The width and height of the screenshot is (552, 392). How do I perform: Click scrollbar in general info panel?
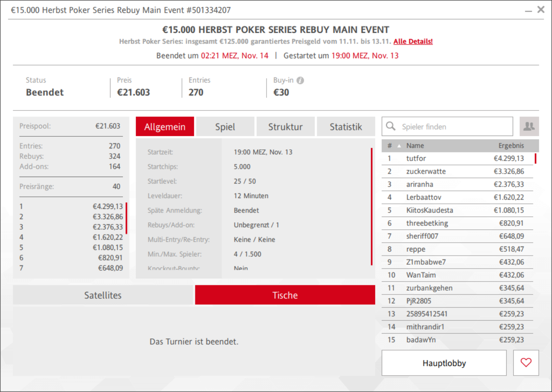[x=371, y=207]
